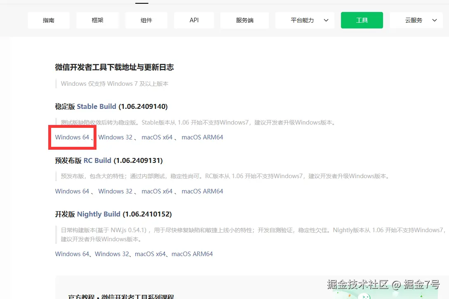The width and height of the screenshot is (449, 299).
Task: Open the API tab
Action: (194, 20)
